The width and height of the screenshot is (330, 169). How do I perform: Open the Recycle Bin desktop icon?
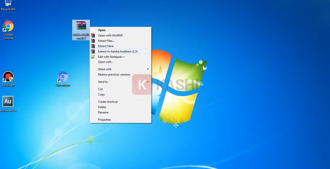pyautogui.click(x=8, y=4)
